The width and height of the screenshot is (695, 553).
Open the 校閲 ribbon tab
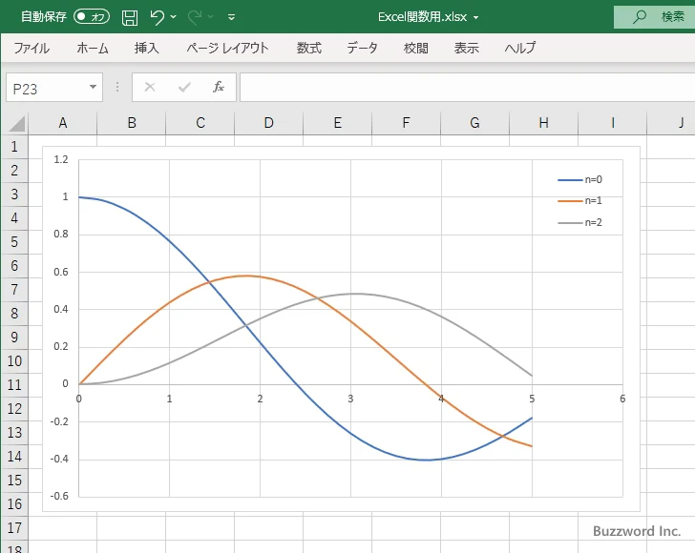click(x=416, y=48)
